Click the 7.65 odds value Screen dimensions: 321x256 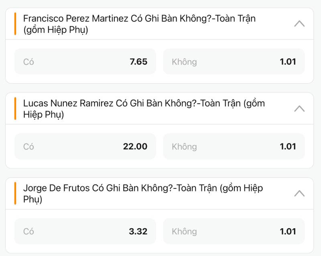pyautogui.click(x=138, y=62)
